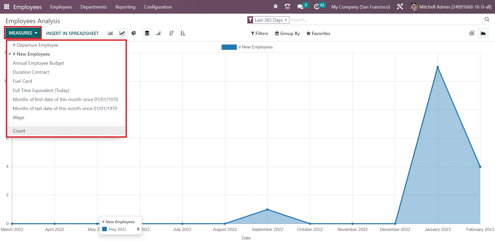Open the discuss messages icon
The height and width of the screenshot is (241, 495).
coord(300,7)
